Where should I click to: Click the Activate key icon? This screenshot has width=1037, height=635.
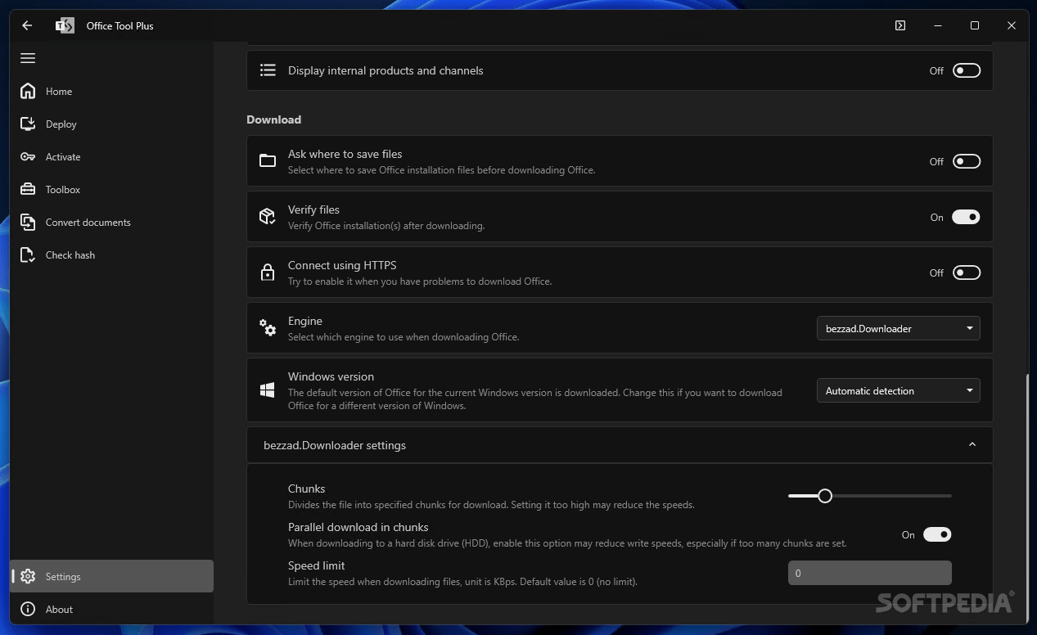(28, 156)
